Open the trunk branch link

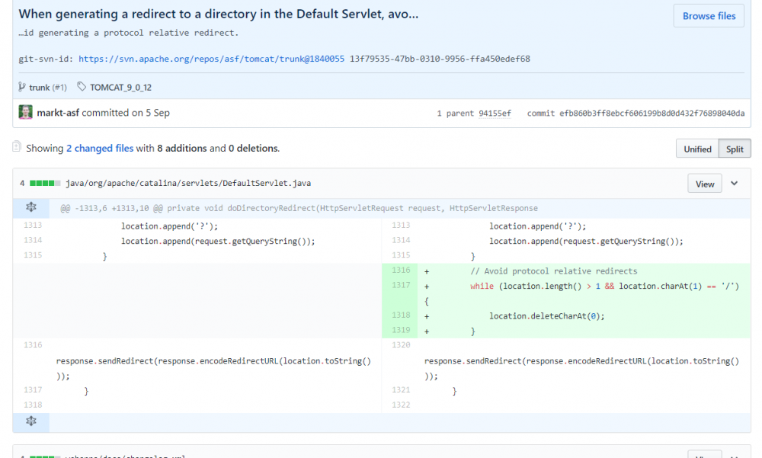click(40, 88)
